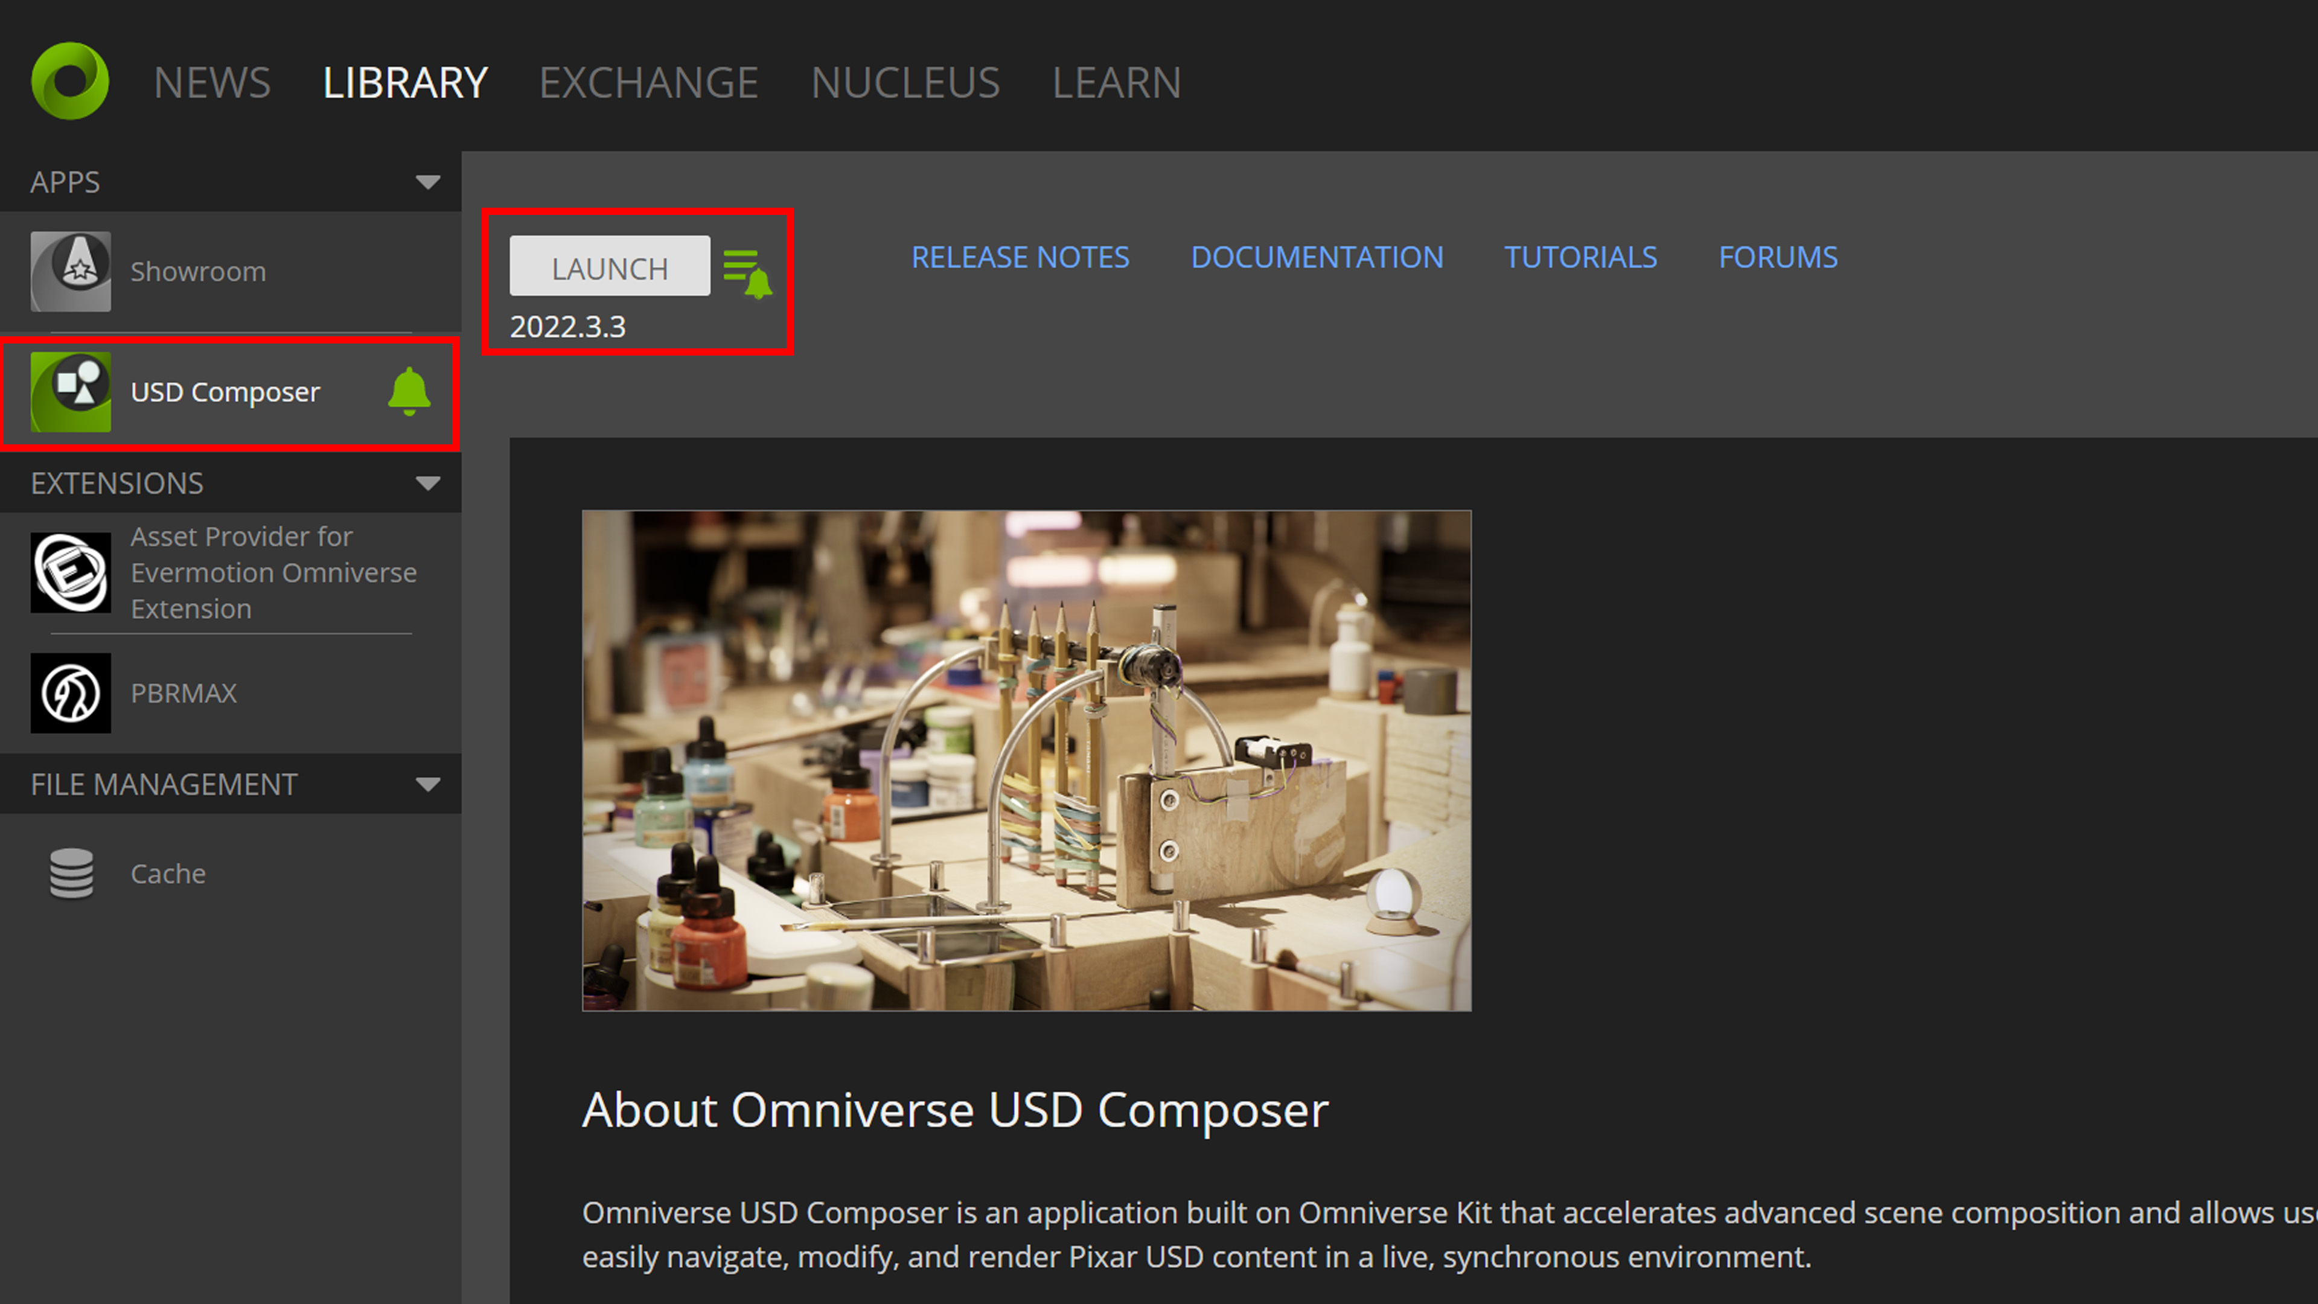Open the Cache database icon
This screenshot has width=2318, height=1304.
(70, 873)
